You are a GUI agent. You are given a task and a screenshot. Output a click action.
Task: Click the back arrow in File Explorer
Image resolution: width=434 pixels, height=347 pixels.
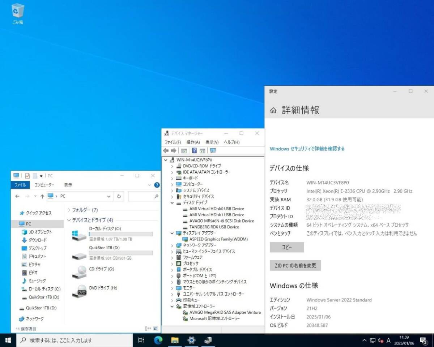coord(17,196)
